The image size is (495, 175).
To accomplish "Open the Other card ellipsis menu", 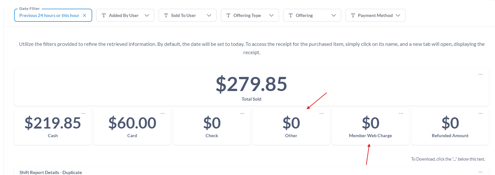I will (x=322, y=113).
